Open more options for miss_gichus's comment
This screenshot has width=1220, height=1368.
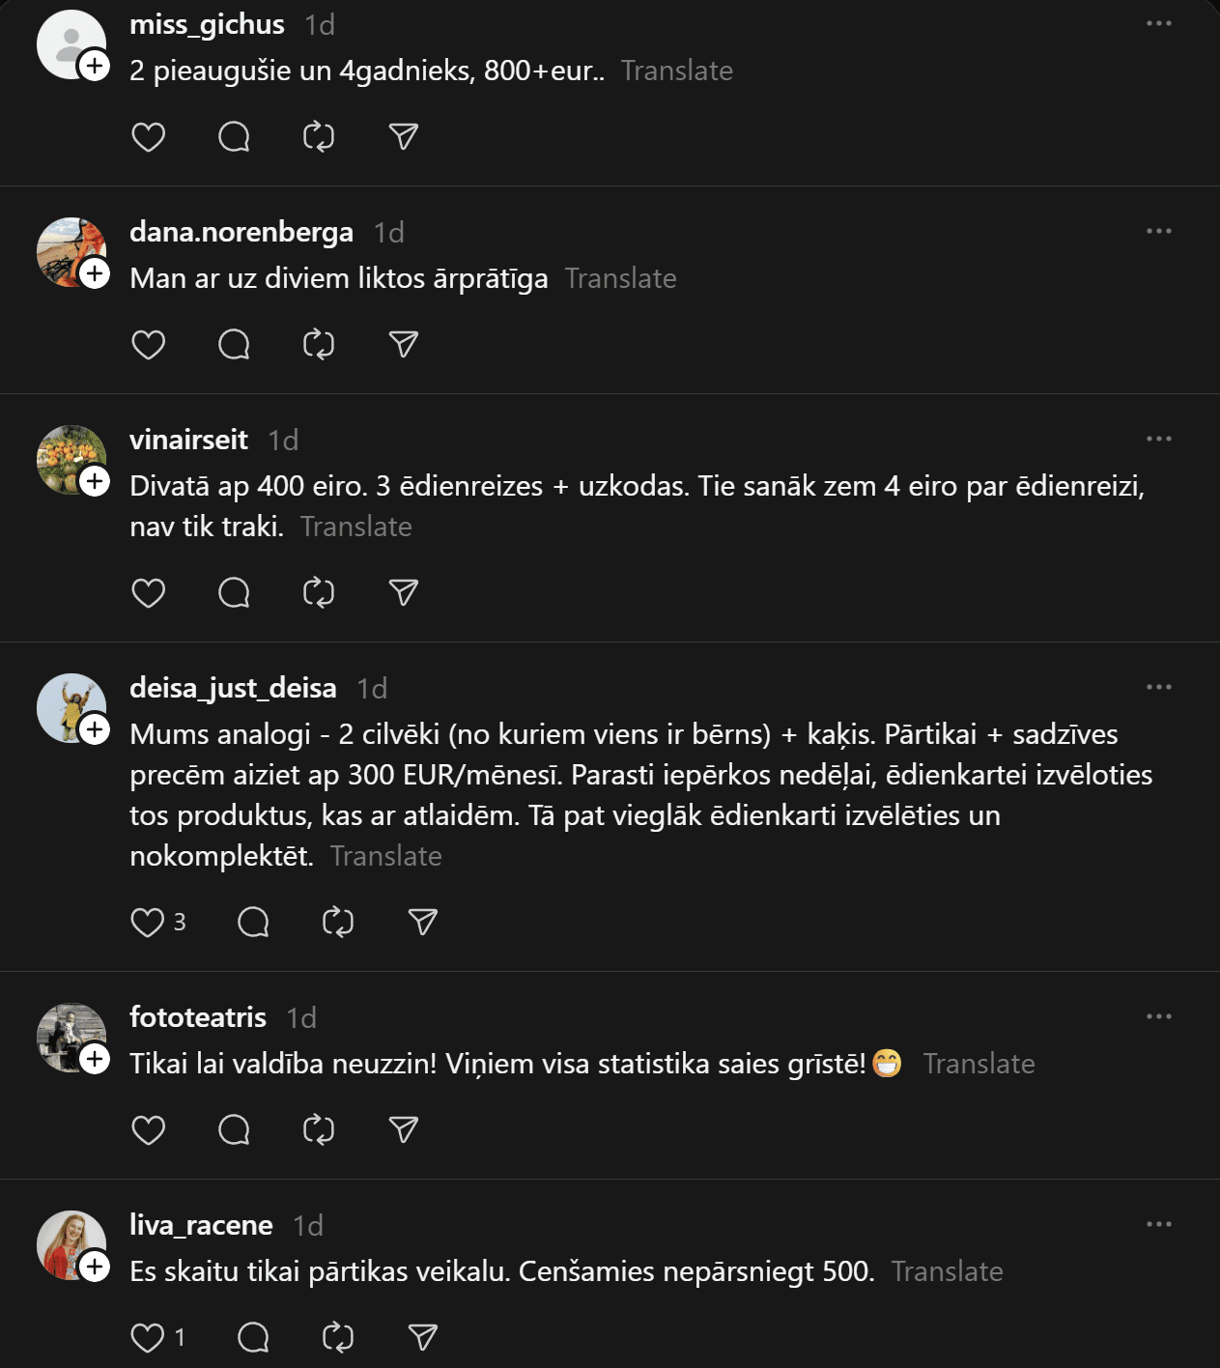pos(1158,23)
